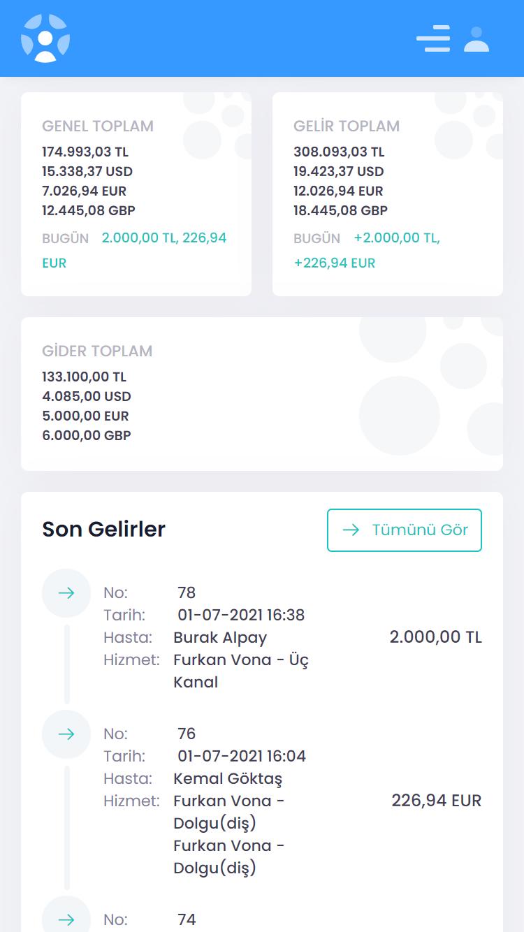Click the 226,94 EUR income amount

coord(437,801)
